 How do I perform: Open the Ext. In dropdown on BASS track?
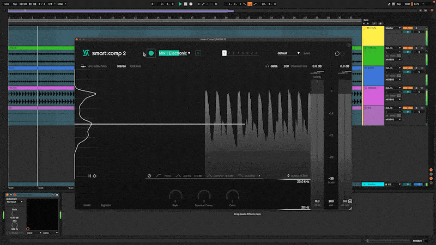tap(393, 68)
